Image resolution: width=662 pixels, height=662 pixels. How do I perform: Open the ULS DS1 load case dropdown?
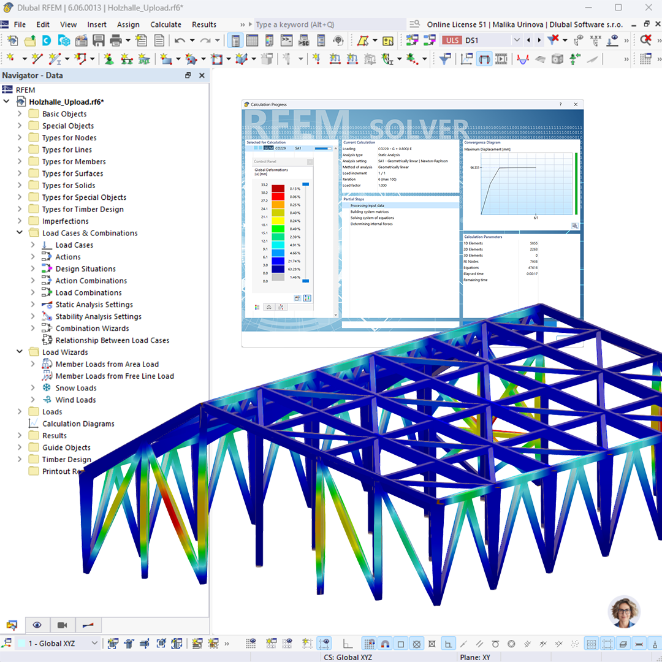(516, 40)
